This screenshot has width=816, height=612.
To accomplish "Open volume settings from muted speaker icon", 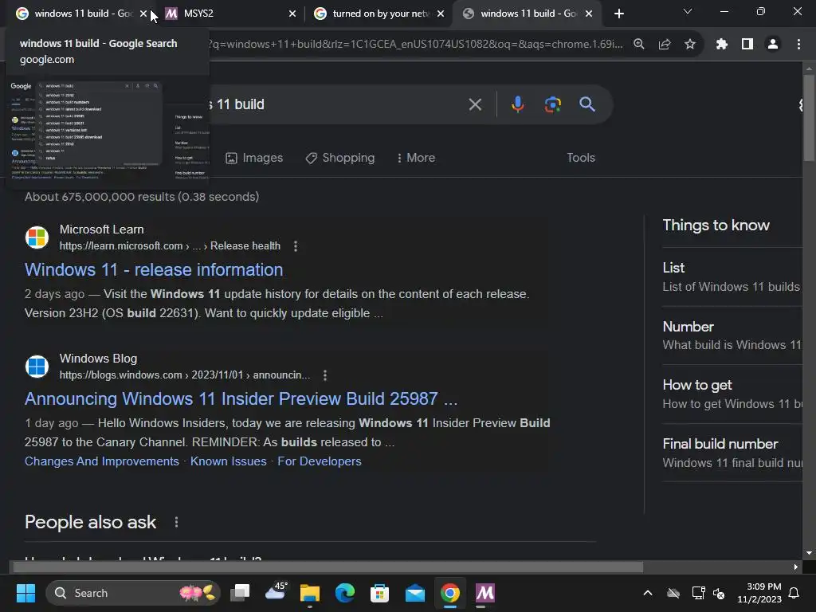I will click(719, 593).
